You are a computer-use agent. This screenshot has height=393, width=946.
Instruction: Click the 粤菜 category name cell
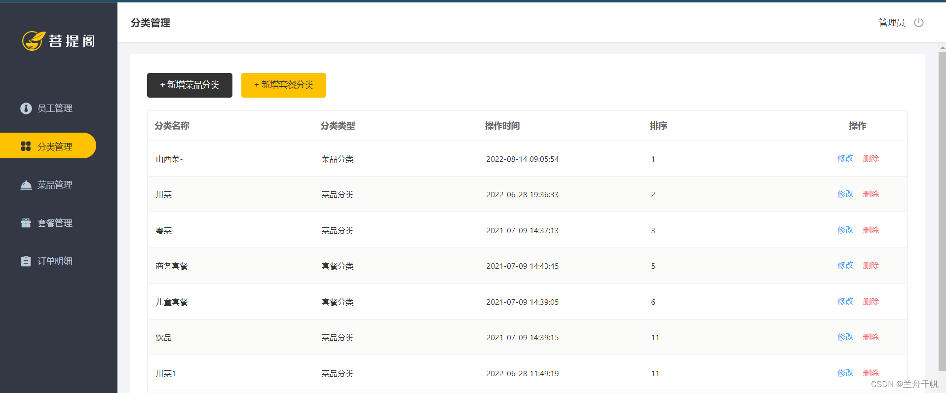point(164,230)
